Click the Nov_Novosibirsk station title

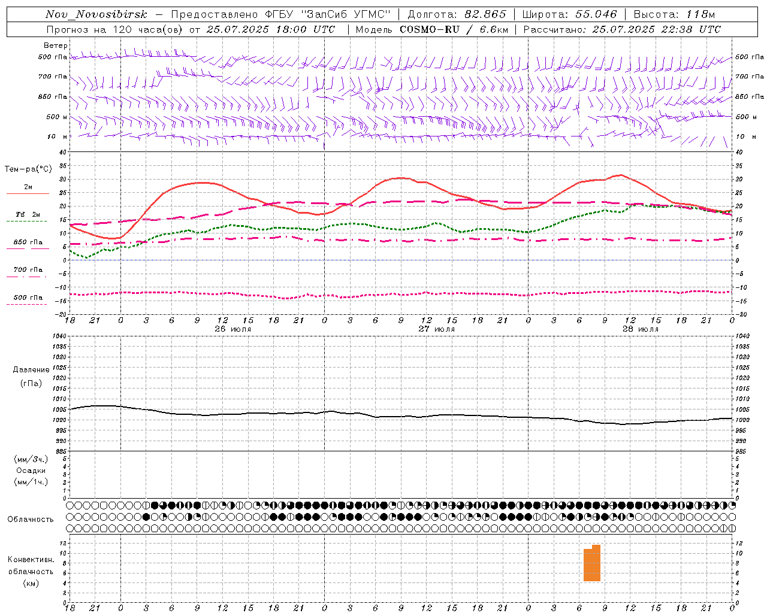pyautogui.click(x=96, y=14)
